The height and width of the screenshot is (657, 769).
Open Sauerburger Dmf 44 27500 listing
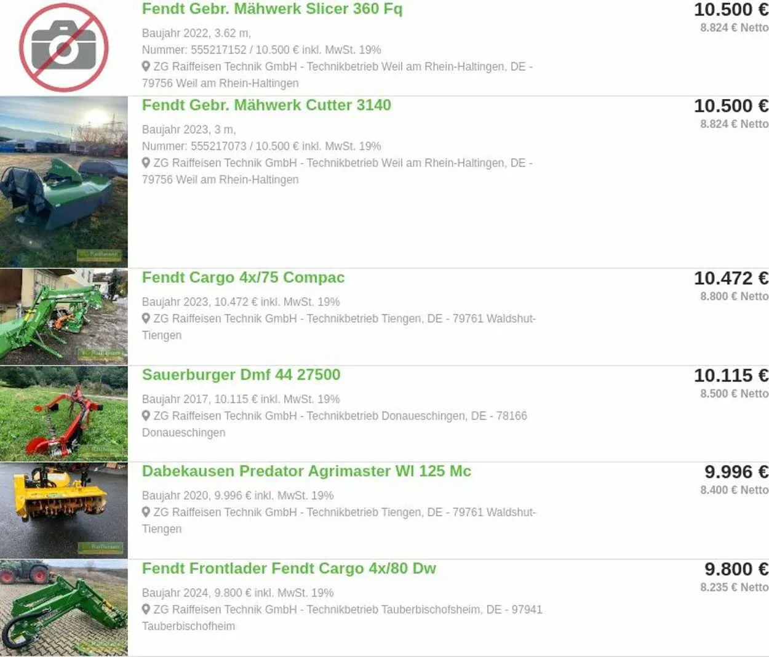click(241, 375)
